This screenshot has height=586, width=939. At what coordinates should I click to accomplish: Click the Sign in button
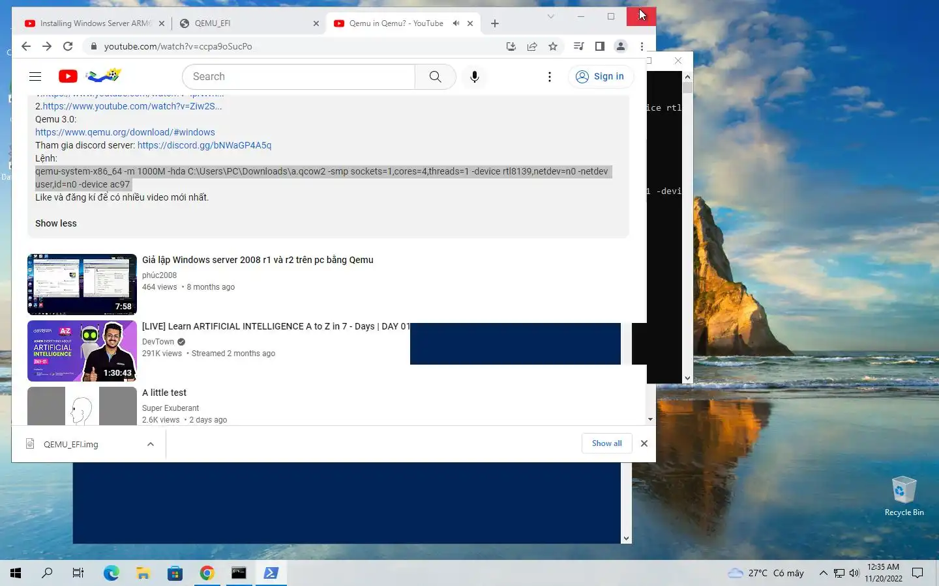tap(601, 76)
